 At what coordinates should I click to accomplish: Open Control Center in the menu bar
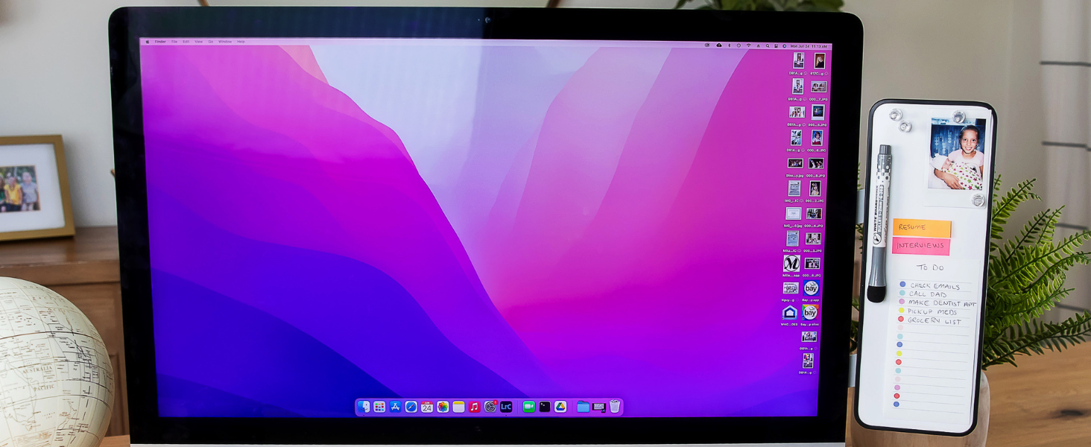click(x=776, y=45)
